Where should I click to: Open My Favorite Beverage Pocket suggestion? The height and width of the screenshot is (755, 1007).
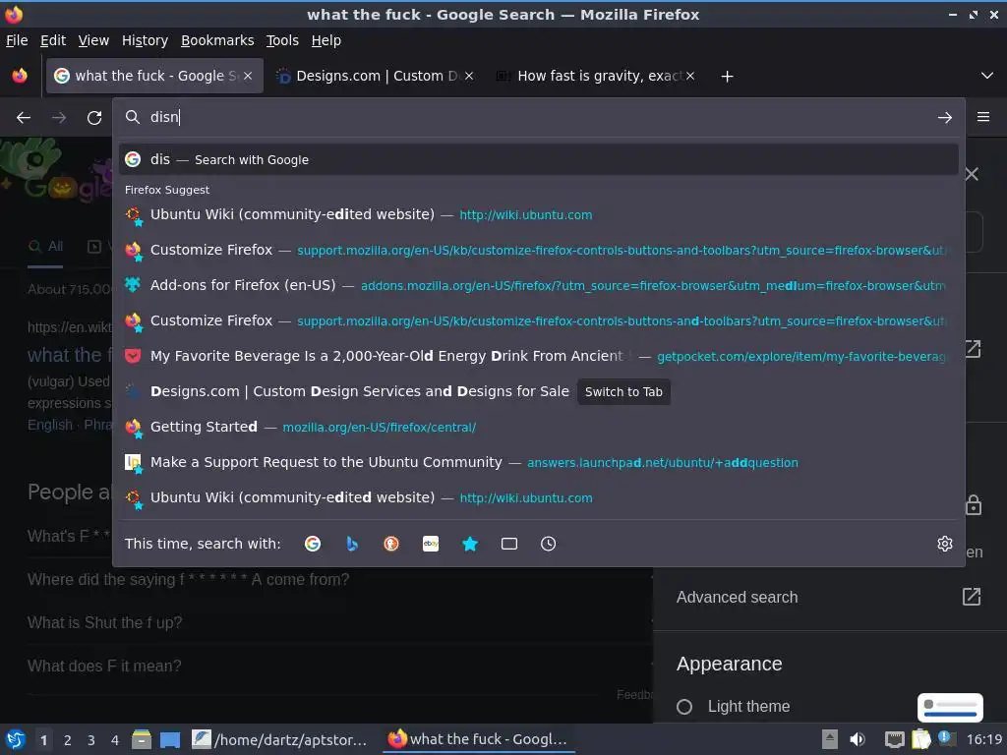(x=539, y=356)
